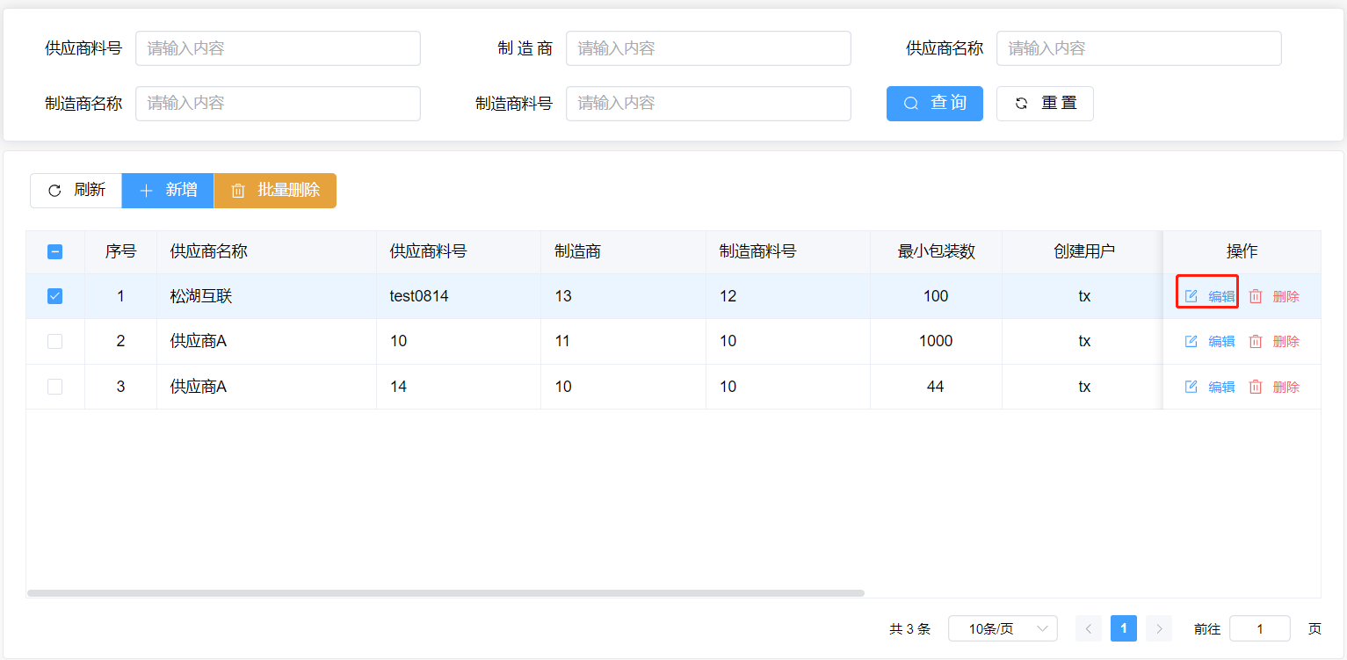Click the trash icon in row 3
The height and width of the screenshot is (660, 1347).
(1256, 387)
